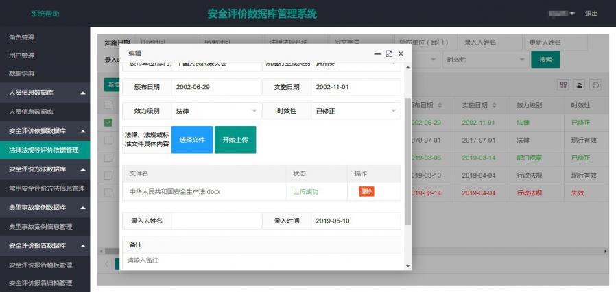Check the last table row checkbox
Image resolution: width=616 pixels, height=292 pixels.
(108, 193)
